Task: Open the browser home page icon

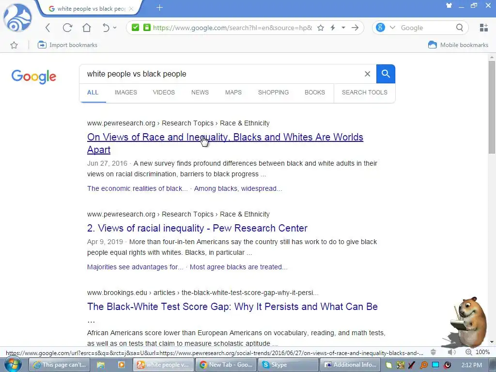Action: click(x=86, y=28)
